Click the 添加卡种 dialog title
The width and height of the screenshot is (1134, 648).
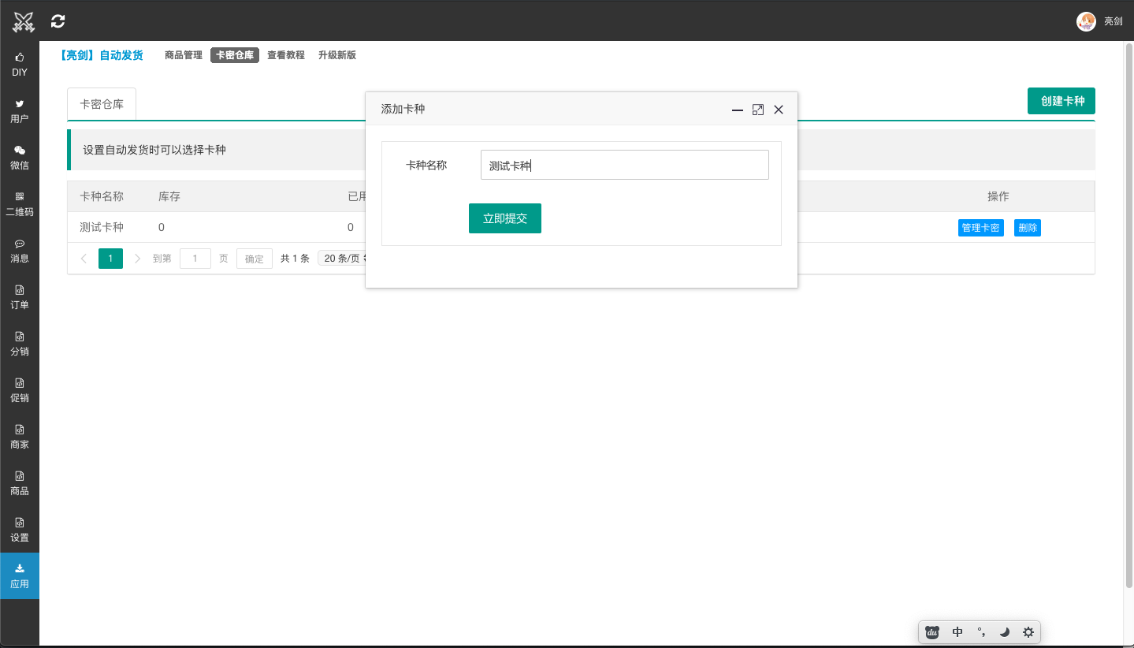[x=403, y=109]
